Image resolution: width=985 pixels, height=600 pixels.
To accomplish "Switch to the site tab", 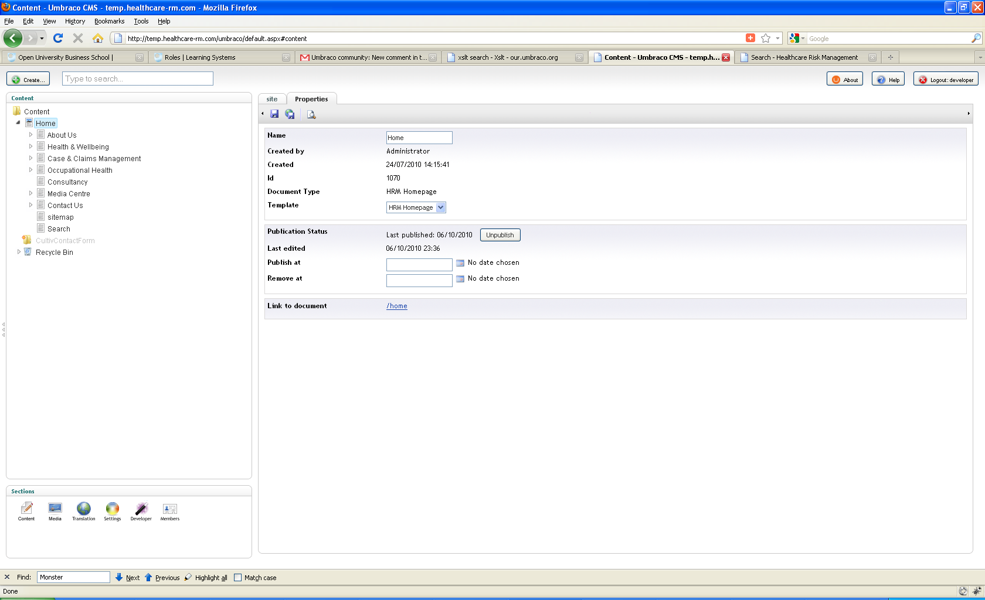I will coord(272,99).
